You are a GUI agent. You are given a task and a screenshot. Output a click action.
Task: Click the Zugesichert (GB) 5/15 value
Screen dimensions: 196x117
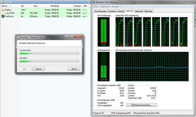coord(153,98)
